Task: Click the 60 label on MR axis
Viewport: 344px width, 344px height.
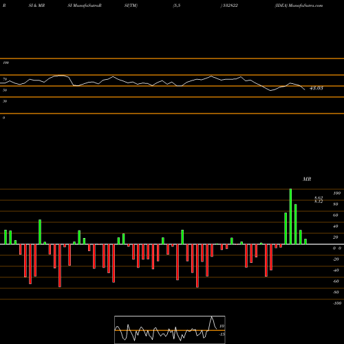Action: click(336, 215)
